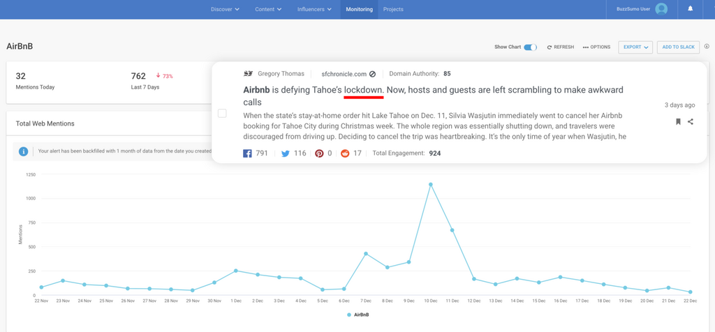Open the Projects tab
Screen dimensions: 715x332
pos(393,9)
